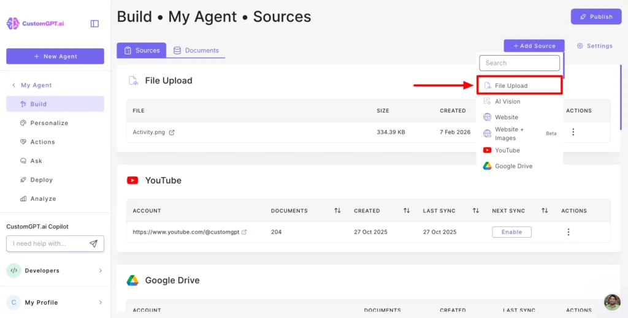
Task: Open the YouTube channel external link icon
Action: click(244, 232)
